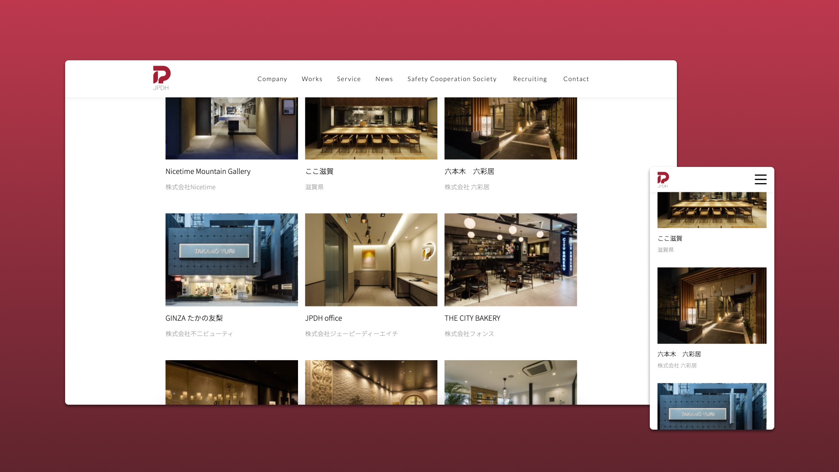Click the JPDH logo in mobile preview

[x=663, y=179]
